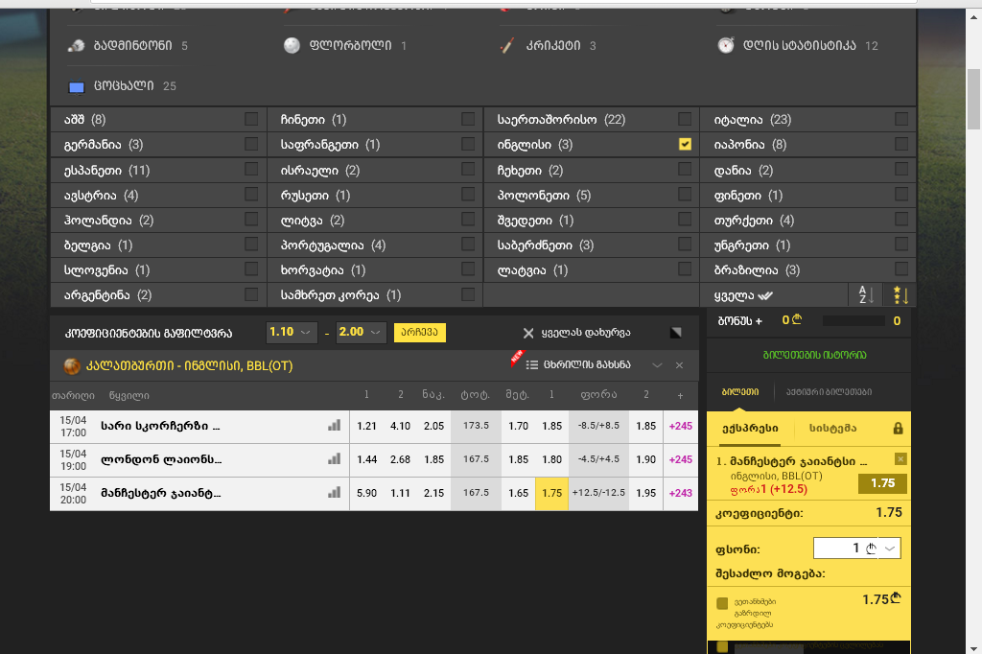Click the plus column header in odds table

681,395
